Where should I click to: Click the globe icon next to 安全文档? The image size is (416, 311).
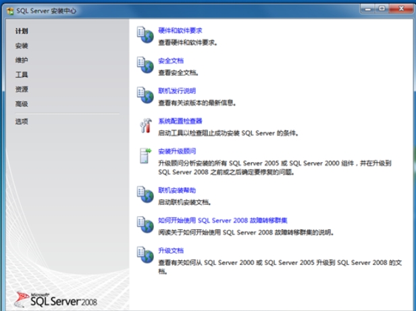[145, 65]
